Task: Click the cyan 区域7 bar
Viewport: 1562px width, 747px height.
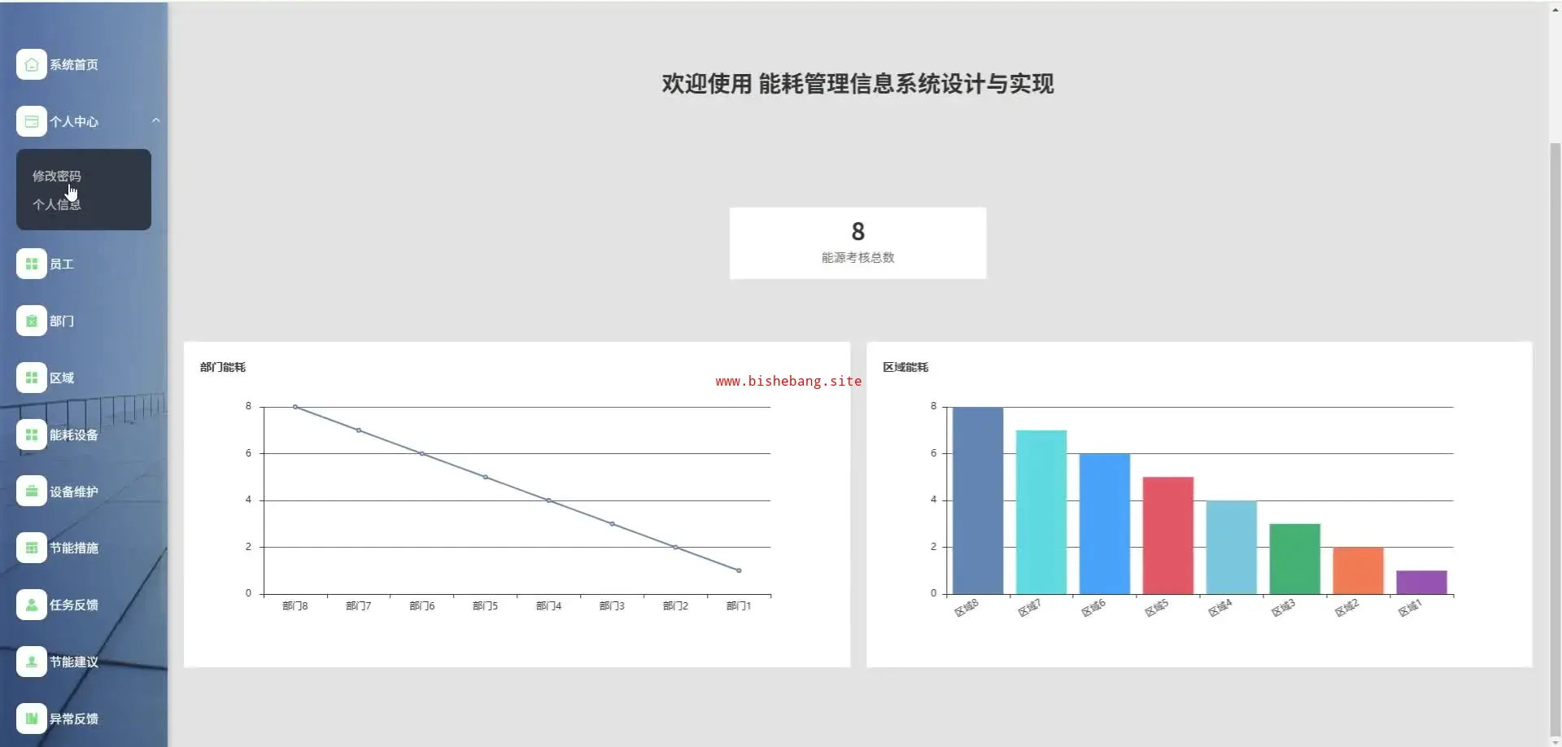Action: 1041,512
